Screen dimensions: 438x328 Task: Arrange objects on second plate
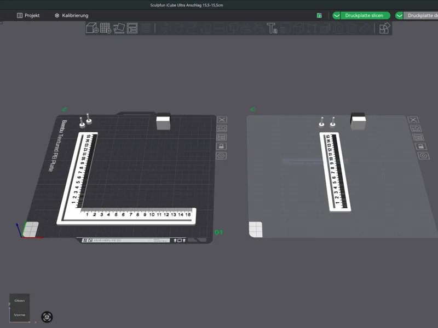pos(418,137)
